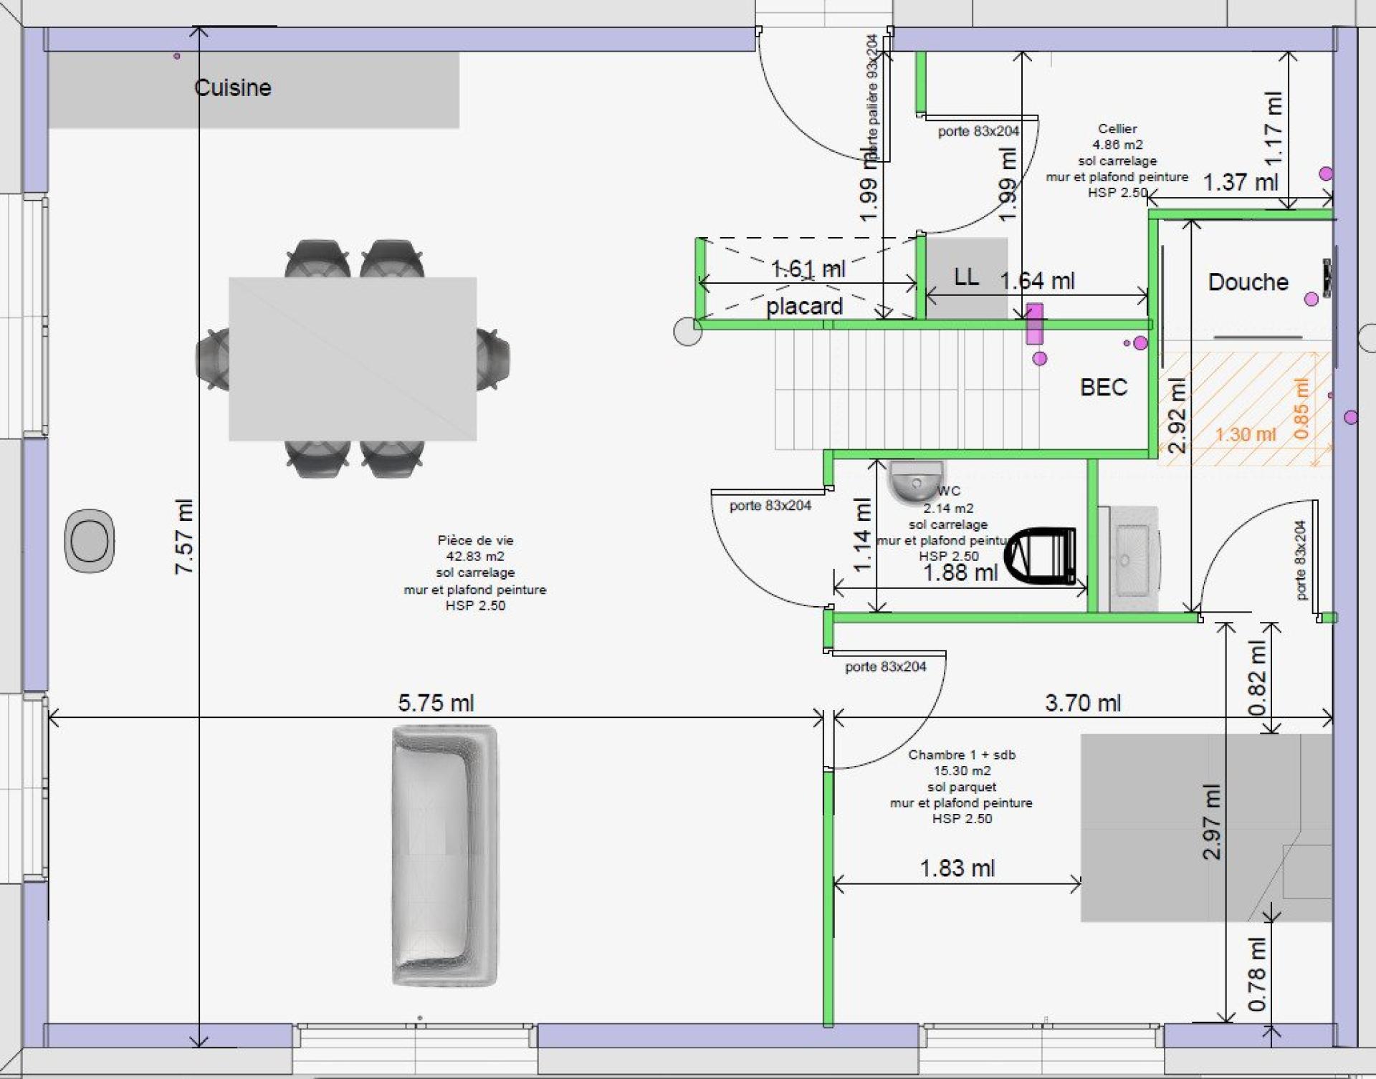This screenshot has width=1376, height=1079.
Task: Select the orange hatched 1.30 ml zone
Action: point(1245,408)
